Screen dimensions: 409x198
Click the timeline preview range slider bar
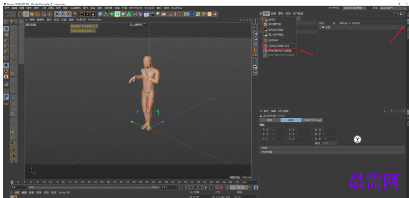[x=94, y=187]
